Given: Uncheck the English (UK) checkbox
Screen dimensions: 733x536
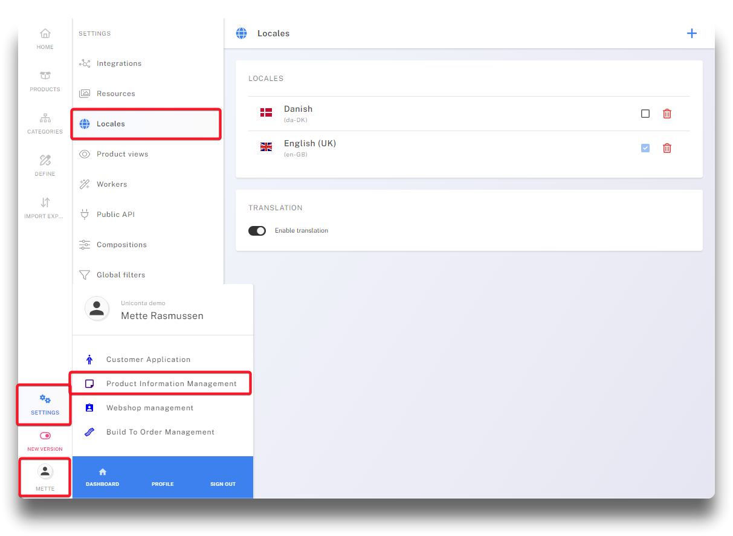Looking at the screenshot, I should (x=645, y=148).
